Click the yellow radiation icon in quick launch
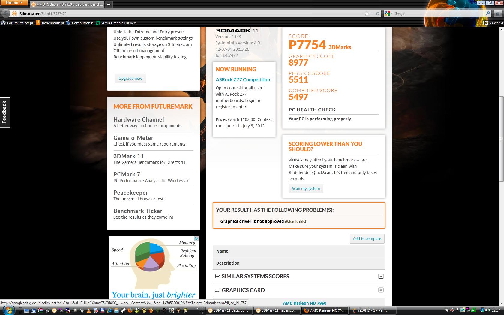504x315 pixels. point(144,310)
